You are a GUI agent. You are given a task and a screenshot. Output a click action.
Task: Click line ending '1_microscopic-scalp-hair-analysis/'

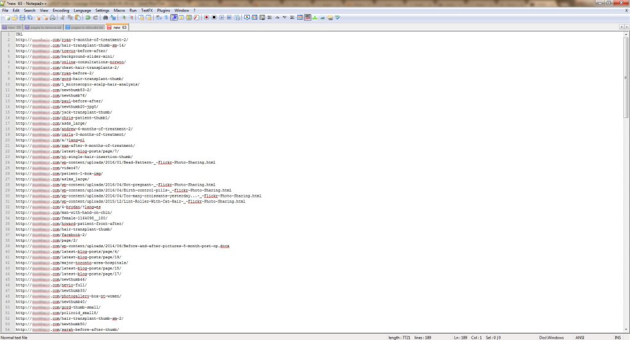tap(78, 84)
